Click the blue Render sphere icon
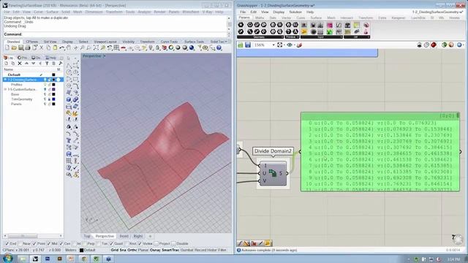This screenshot has height=263, width=468. 192,47
